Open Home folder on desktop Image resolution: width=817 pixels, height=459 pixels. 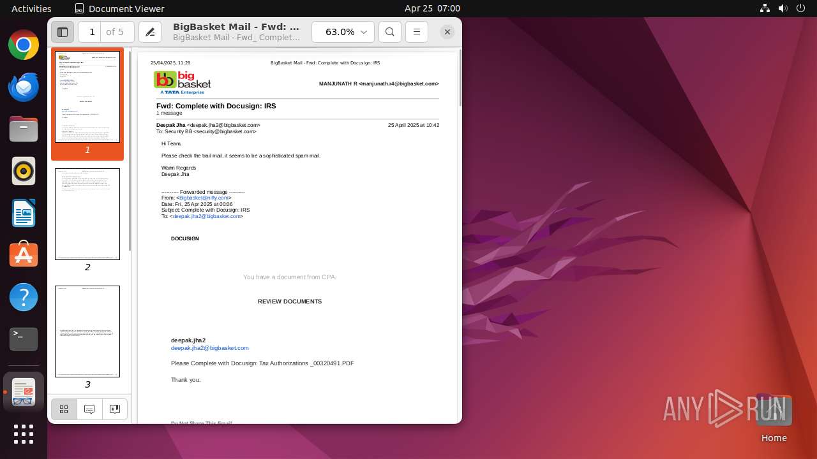click(x=774, y=419)
